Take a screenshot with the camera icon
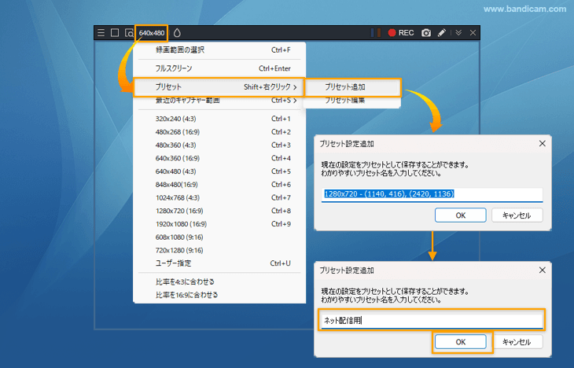The height and width of the screenshot is (368, 574). tap(425, 33)
